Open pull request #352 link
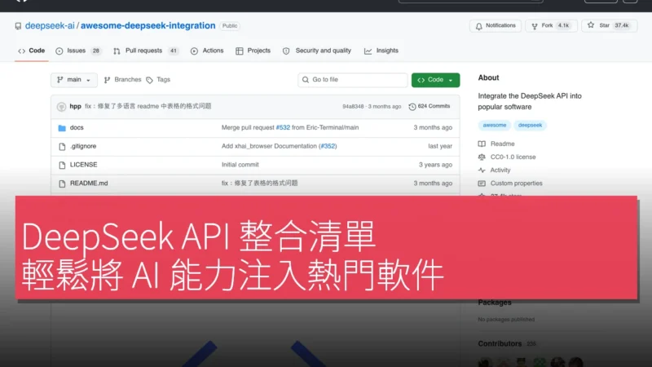652x367 pixels. 328,147
